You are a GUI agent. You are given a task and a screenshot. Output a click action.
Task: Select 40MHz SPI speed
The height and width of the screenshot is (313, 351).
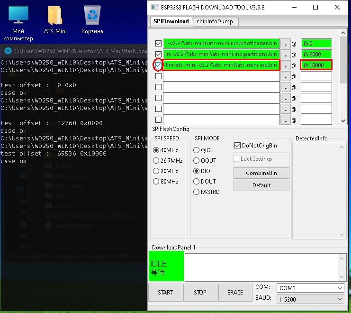tap(156, 150)
